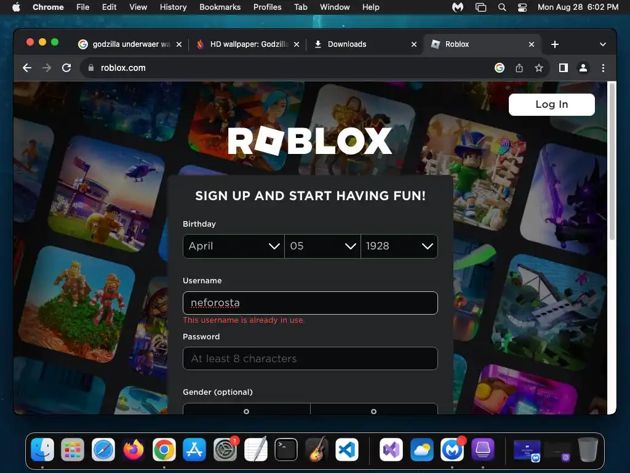Open the Chrome side panel
The width and height of the screenshot is (630, 473).
[564, 68]
